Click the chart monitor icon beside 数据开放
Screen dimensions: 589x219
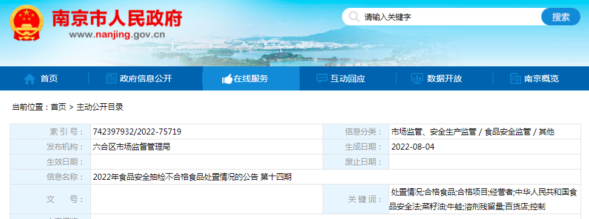(x=417, y=78)
